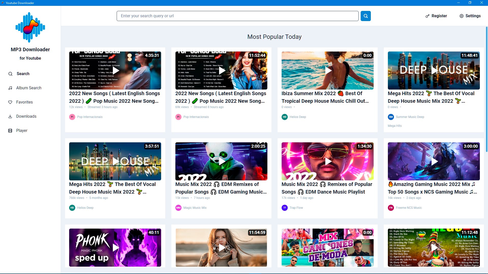Click the search query input field
This screenshot has width=488, height=274.
pos(237,16)
